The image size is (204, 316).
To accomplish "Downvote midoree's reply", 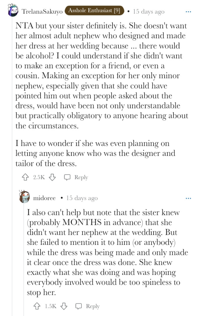I will pos(64,306).
